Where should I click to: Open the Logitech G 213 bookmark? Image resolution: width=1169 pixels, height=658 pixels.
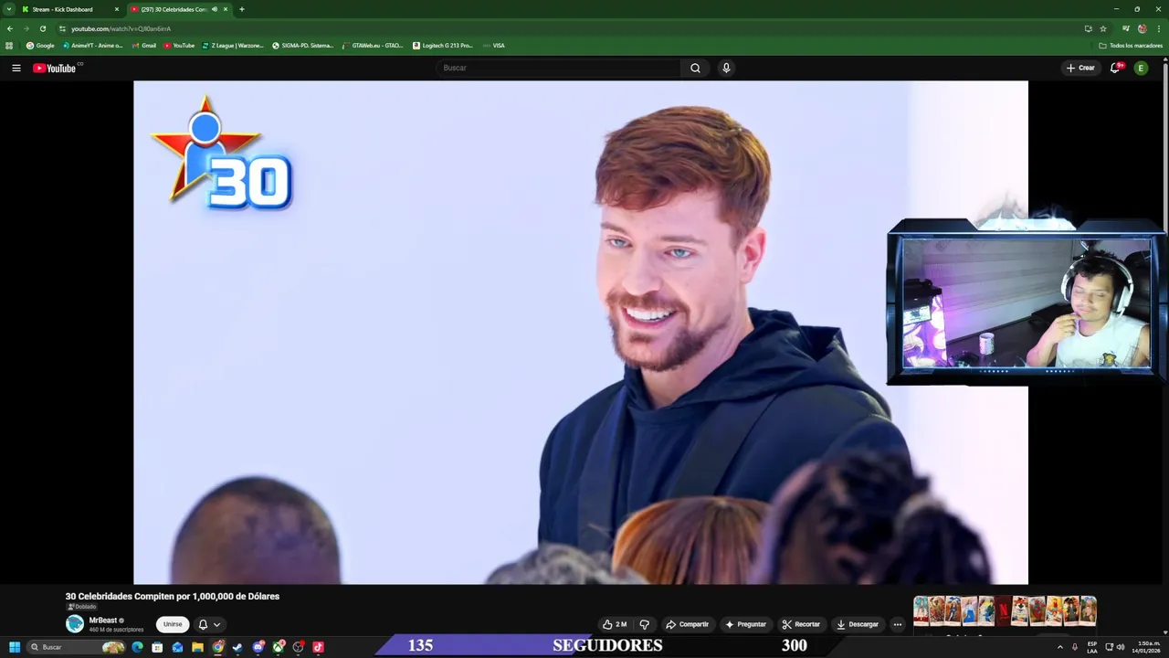click(x=443, y=45)
